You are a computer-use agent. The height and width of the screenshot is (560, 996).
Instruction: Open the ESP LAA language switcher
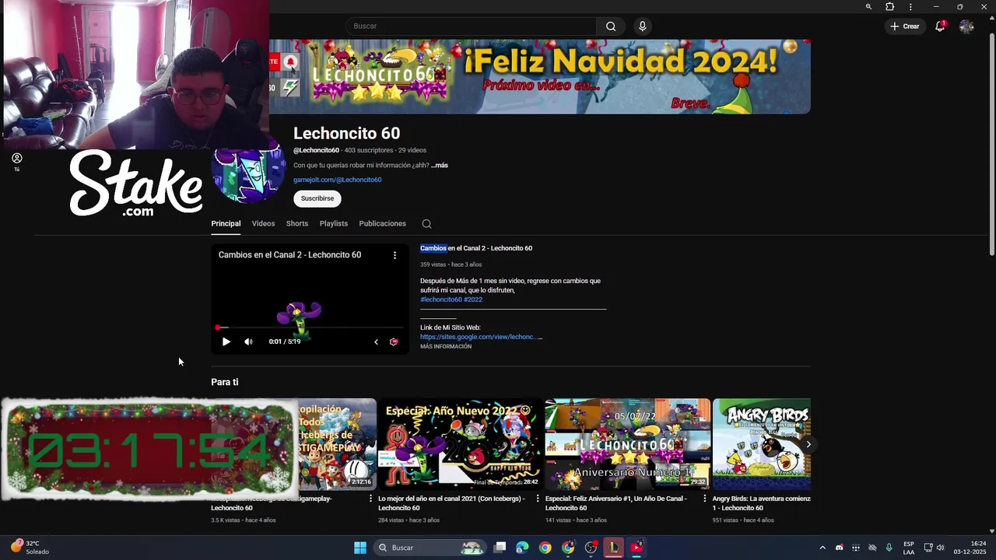point(909,548)
